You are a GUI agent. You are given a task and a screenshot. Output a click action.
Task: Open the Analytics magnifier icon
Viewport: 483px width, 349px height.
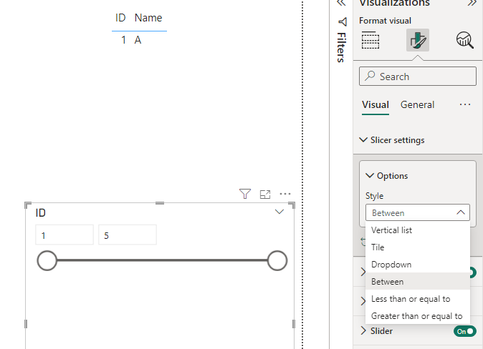464,40
